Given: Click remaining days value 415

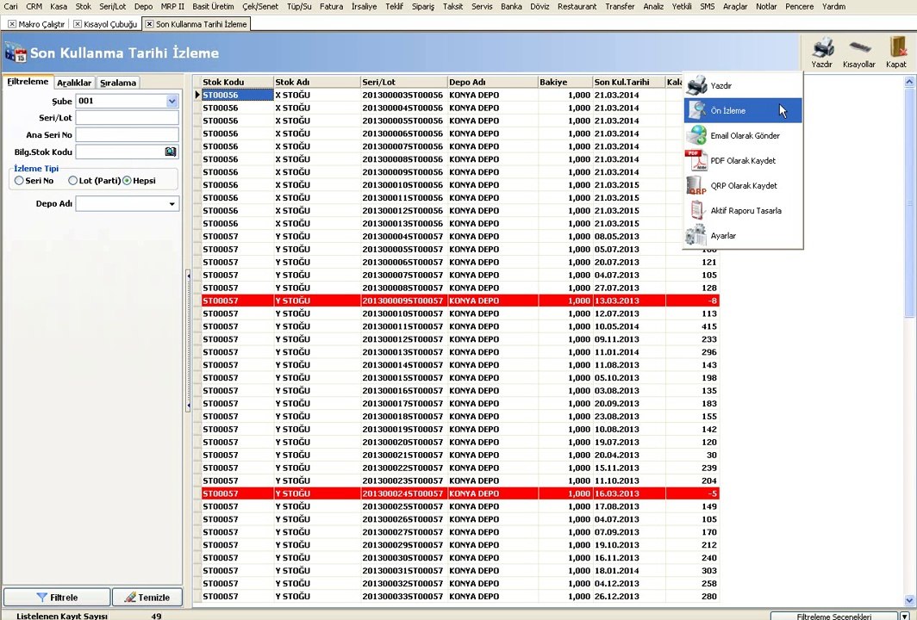Looking at the screenshot, I should pos(708,326).
